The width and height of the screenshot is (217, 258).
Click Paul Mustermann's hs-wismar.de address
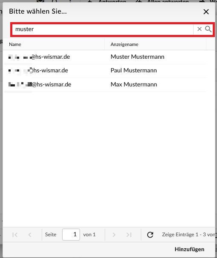[38, 71]
